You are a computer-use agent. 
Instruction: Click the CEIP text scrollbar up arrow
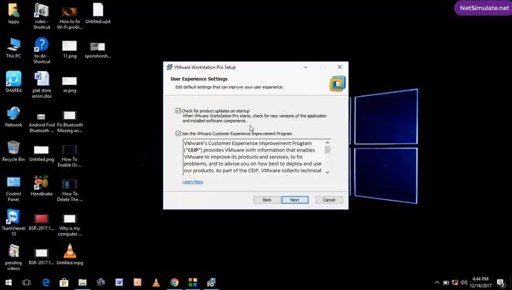click(327, 143)
